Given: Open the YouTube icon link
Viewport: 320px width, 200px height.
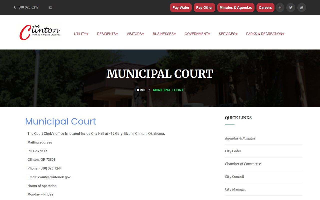Looking at the screenshot, I should click(x=302, y=7).
